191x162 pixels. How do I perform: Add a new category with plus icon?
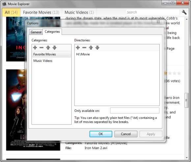35,48
